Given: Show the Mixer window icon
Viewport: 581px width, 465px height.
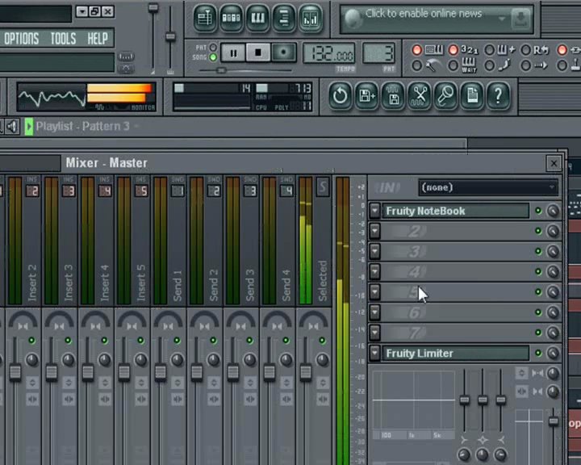Looking at the screenshot, I should tap(311, 18).
